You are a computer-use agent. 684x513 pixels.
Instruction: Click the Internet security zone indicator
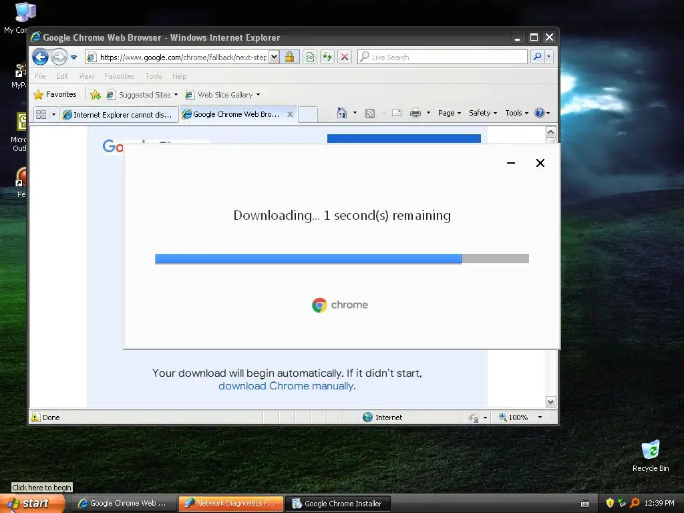point(383,417)
